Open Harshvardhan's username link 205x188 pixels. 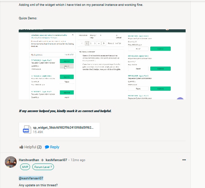tap(29, 160)
